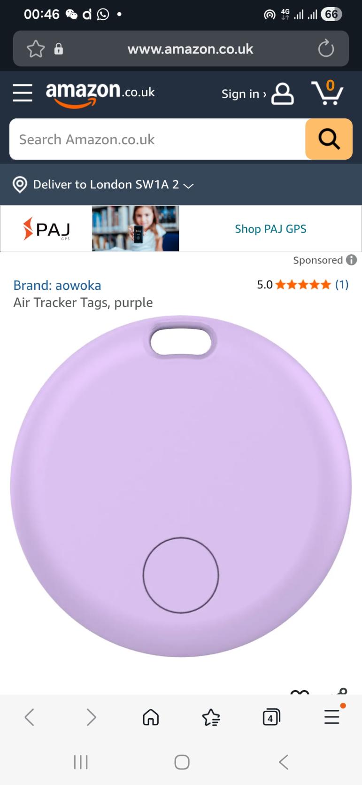Open the browser menu in the bottom toolbar
362x785 pixels.
[x=332, y=716]
